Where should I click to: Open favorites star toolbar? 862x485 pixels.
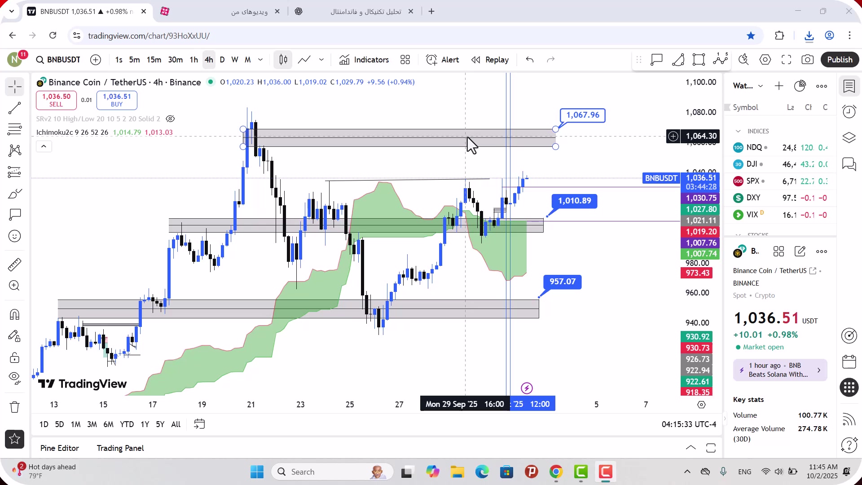[x=15, y=439]
